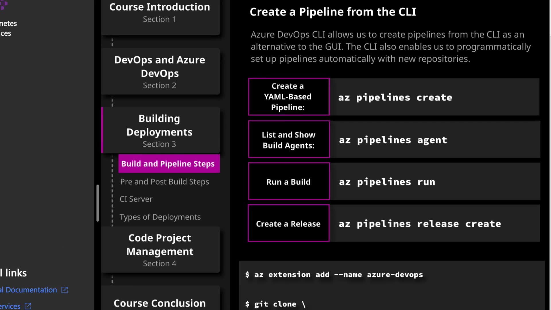Select Build and Pipeline Steps lesson
551x310 pixels.
point(169,164)
